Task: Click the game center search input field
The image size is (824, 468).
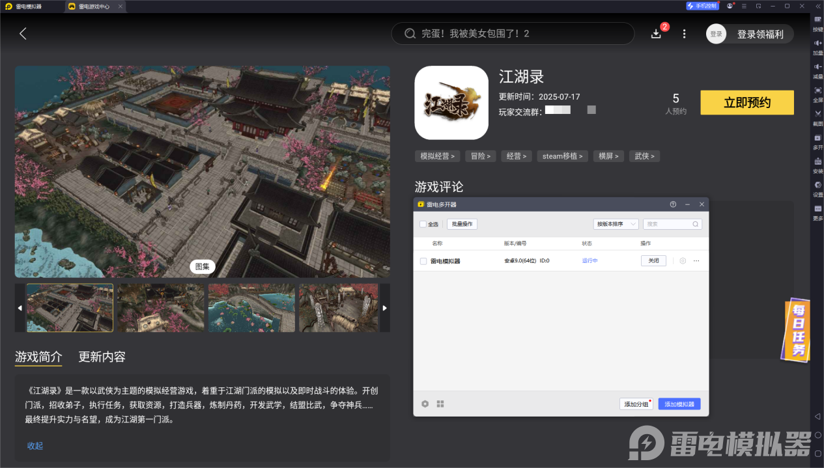Action: click(513, 33)
